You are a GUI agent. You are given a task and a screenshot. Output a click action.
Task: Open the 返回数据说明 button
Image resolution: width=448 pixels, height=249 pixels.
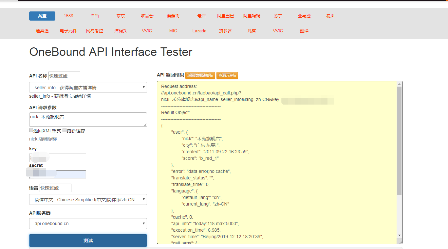coord(200,75)
